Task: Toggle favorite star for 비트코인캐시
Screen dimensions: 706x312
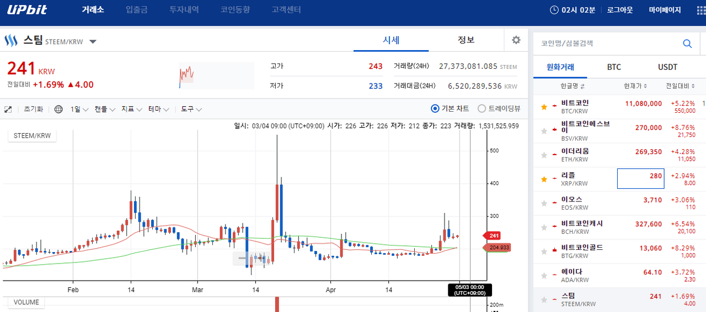Action: point(544,227)
